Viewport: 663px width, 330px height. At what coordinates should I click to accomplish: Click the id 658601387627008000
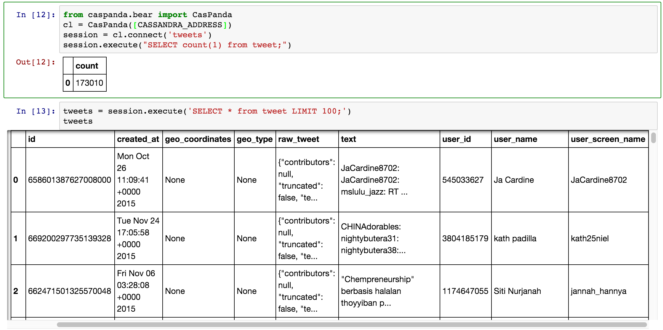(x=70, y=180)
